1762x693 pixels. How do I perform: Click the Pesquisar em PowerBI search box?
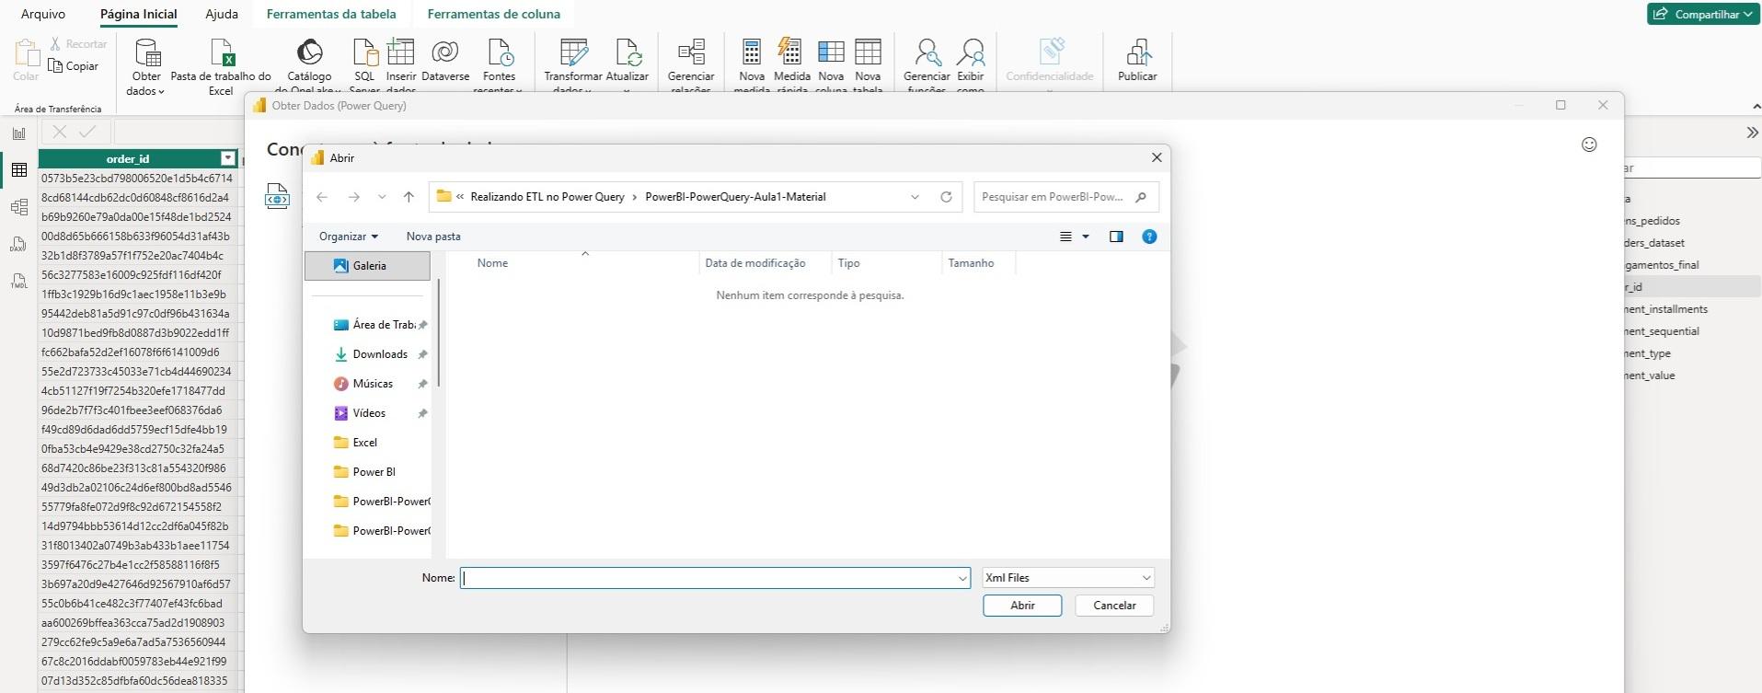coord(1065,197)
